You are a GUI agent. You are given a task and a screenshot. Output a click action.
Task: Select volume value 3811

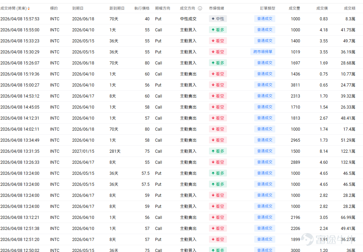click(295, 85)
